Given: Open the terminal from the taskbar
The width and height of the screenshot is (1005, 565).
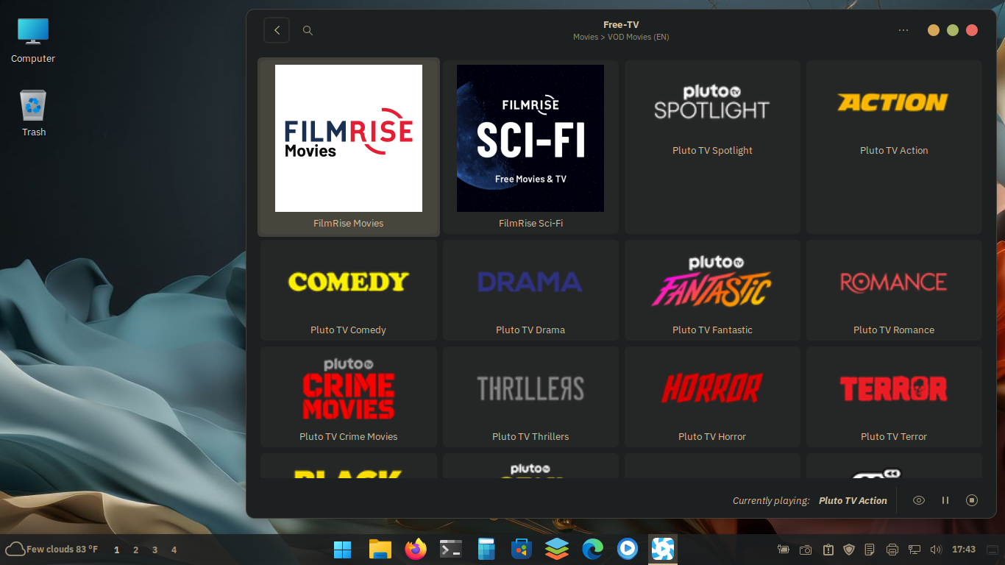Looking at the screenshot, I should tap(451, 550).
